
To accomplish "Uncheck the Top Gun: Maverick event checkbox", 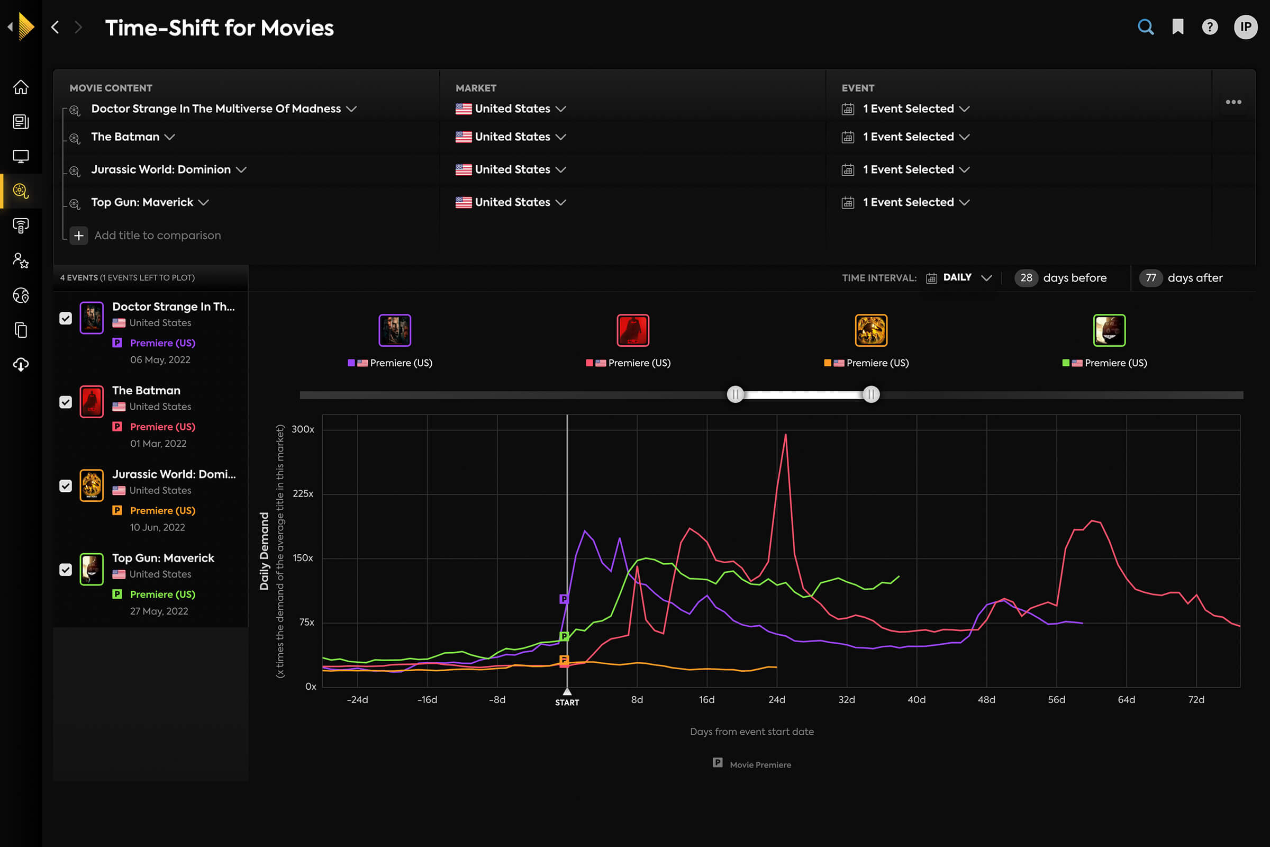I will tap(65, 570).
